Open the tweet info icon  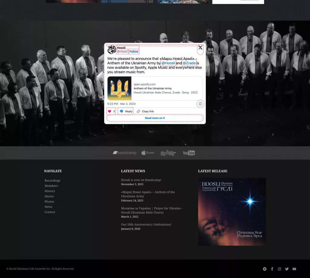[200, 104]
